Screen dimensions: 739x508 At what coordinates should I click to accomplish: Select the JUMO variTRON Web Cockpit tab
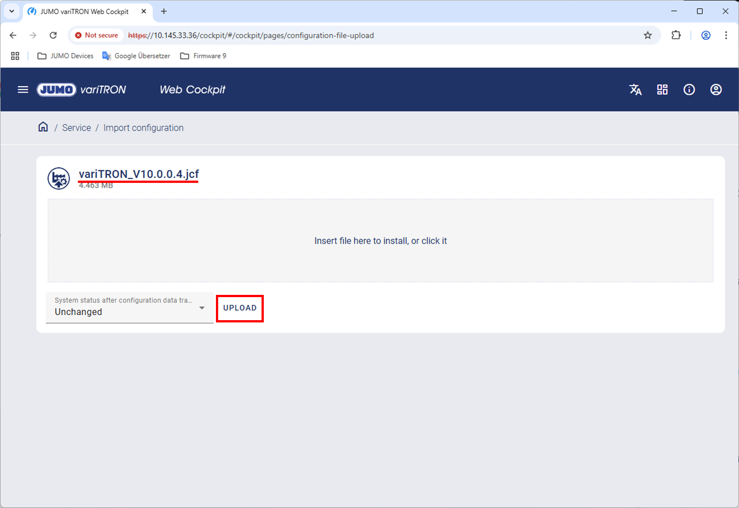coord(88,12)
